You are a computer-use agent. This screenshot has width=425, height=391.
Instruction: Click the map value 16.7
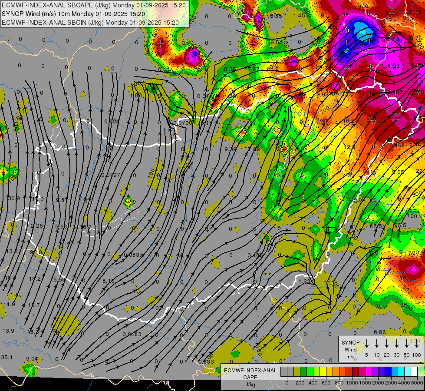coord(86,227)
